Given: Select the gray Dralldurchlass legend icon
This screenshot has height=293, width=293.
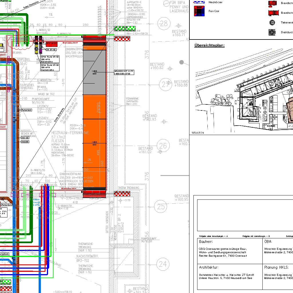Looking at the screenshot, I should coord(272,32).
